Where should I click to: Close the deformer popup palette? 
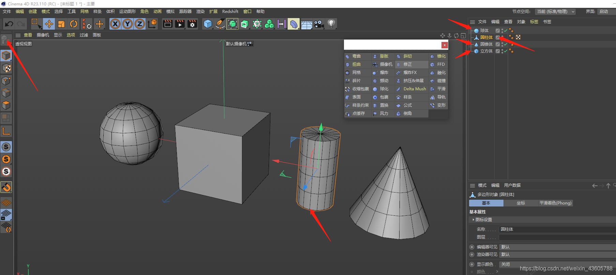click(445, 45)
